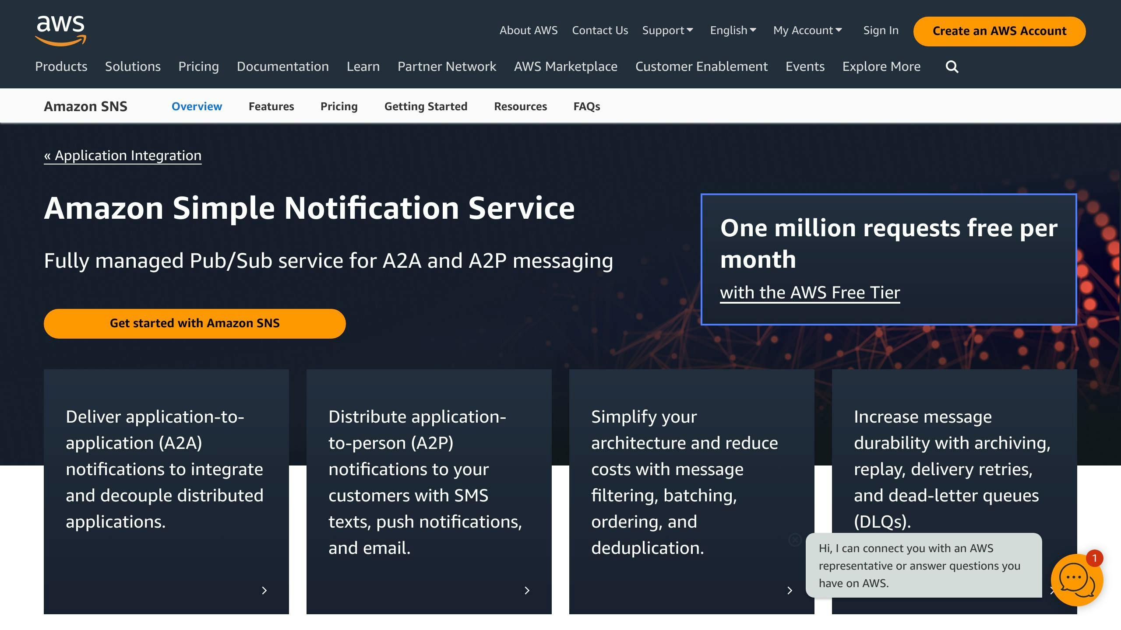1121x630 pixels.
Task: Open the orange chat bubble widget
Action: [1077, 580]
